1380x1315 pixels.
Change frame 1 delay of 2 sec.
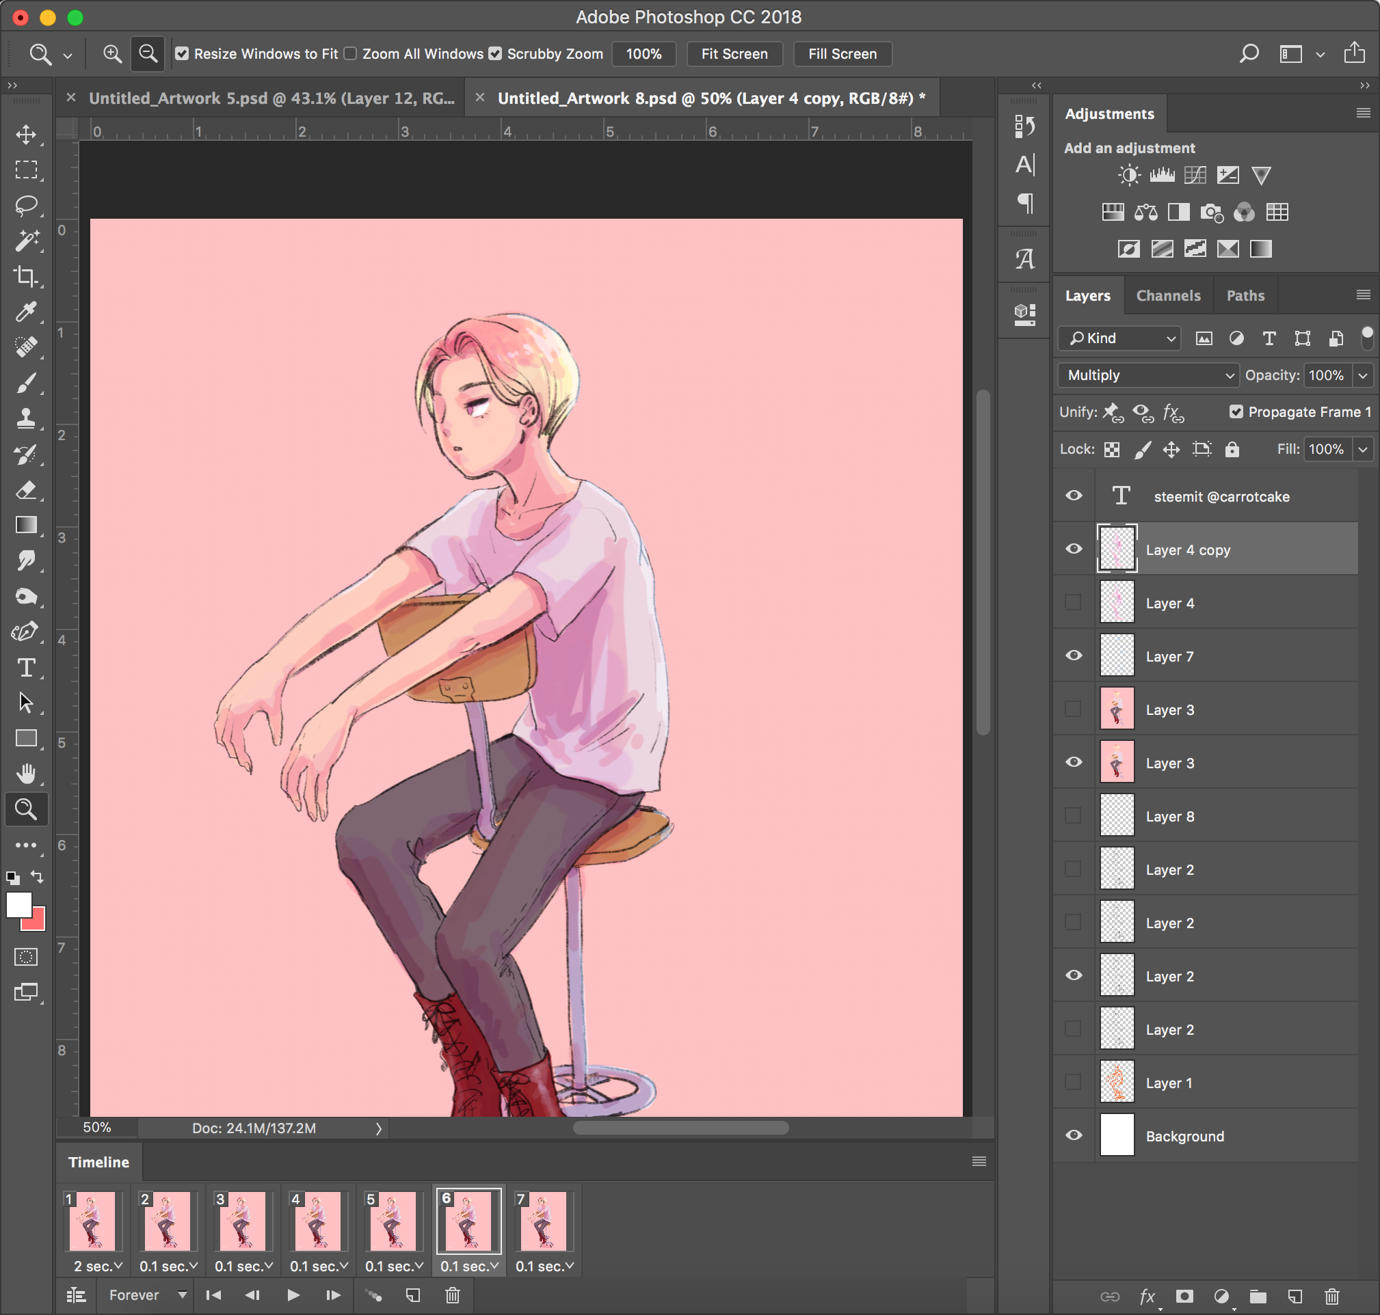pyautogui.click(x=98, y=1266)
